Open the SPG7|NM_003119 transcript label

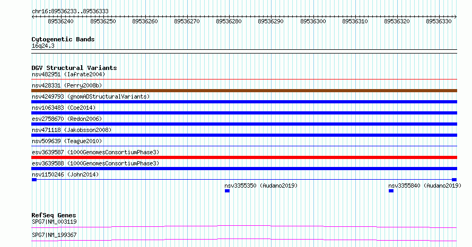[x=54, y=222]
